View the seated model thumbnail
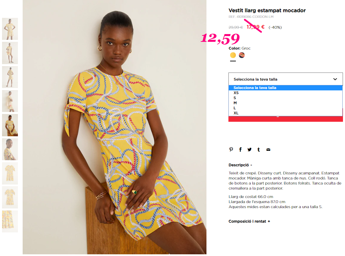Viewport: 345px width, 256px height. point(10,125)
